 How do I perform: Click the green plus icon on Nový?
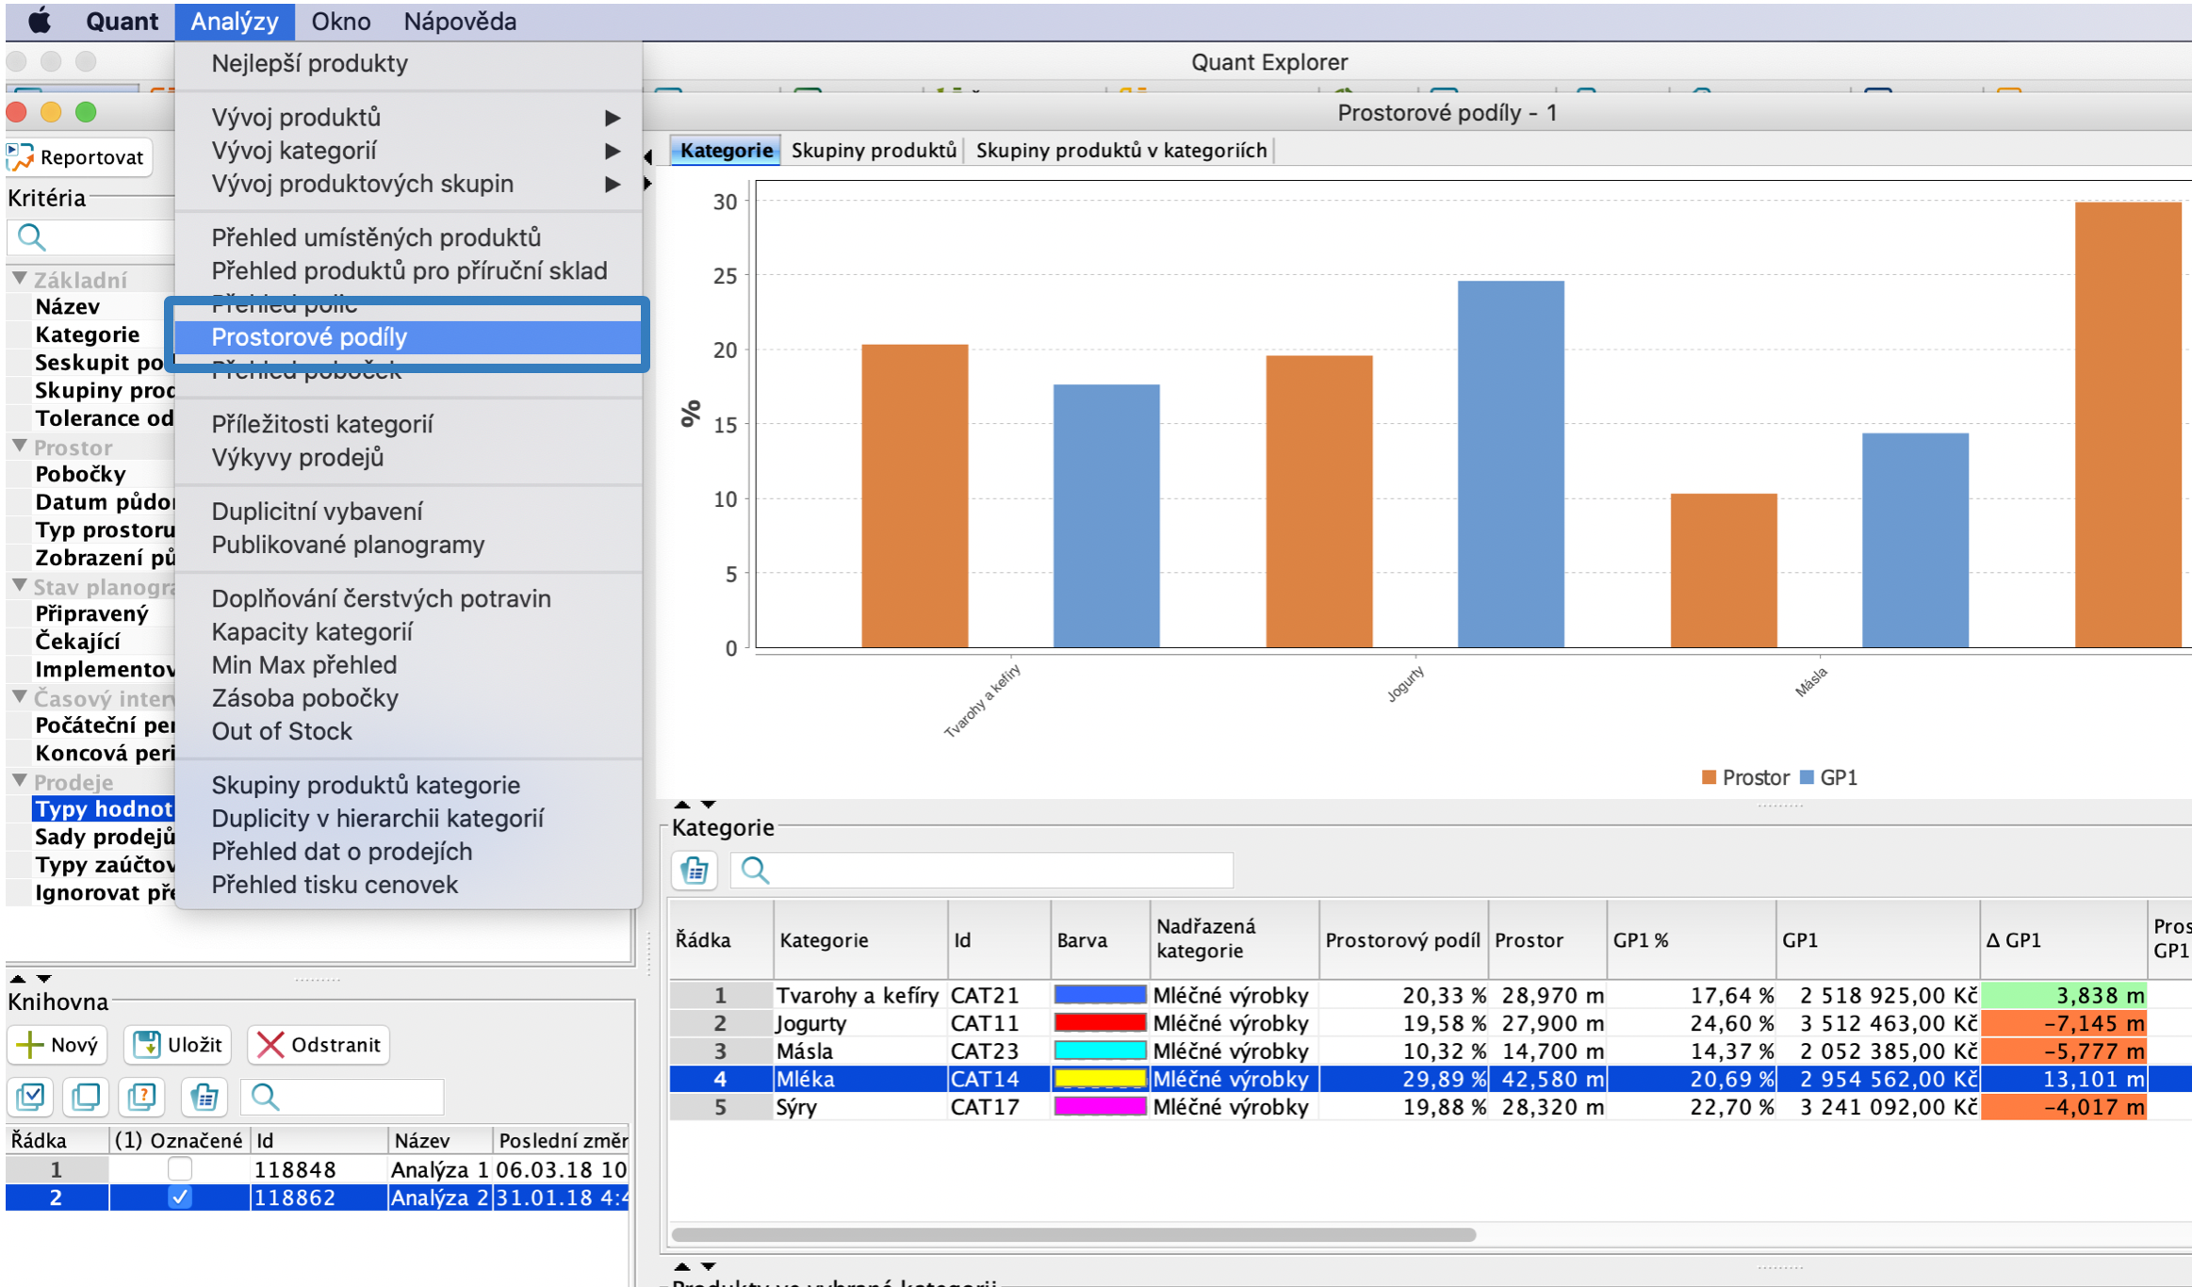pos(30,1044)
